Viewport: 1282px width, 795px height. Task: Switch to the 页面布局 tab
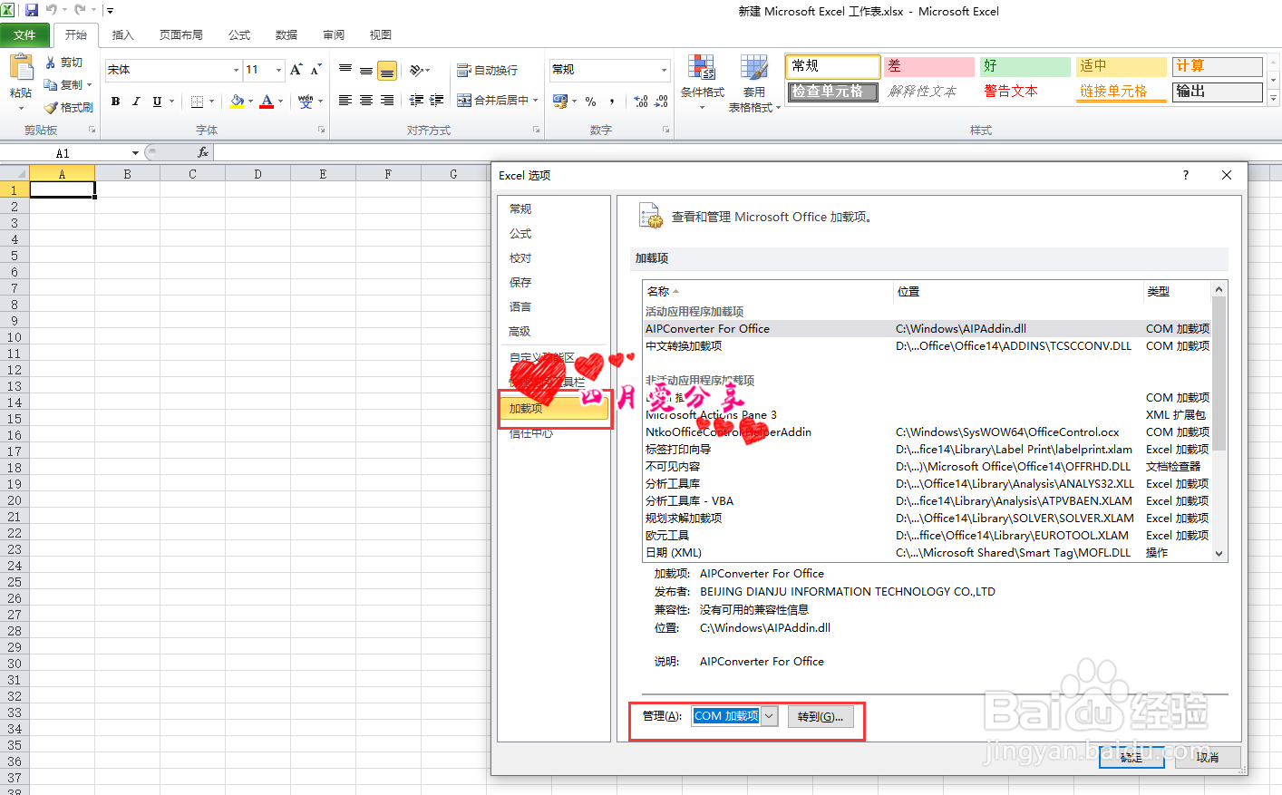click(x=181, y=35)
